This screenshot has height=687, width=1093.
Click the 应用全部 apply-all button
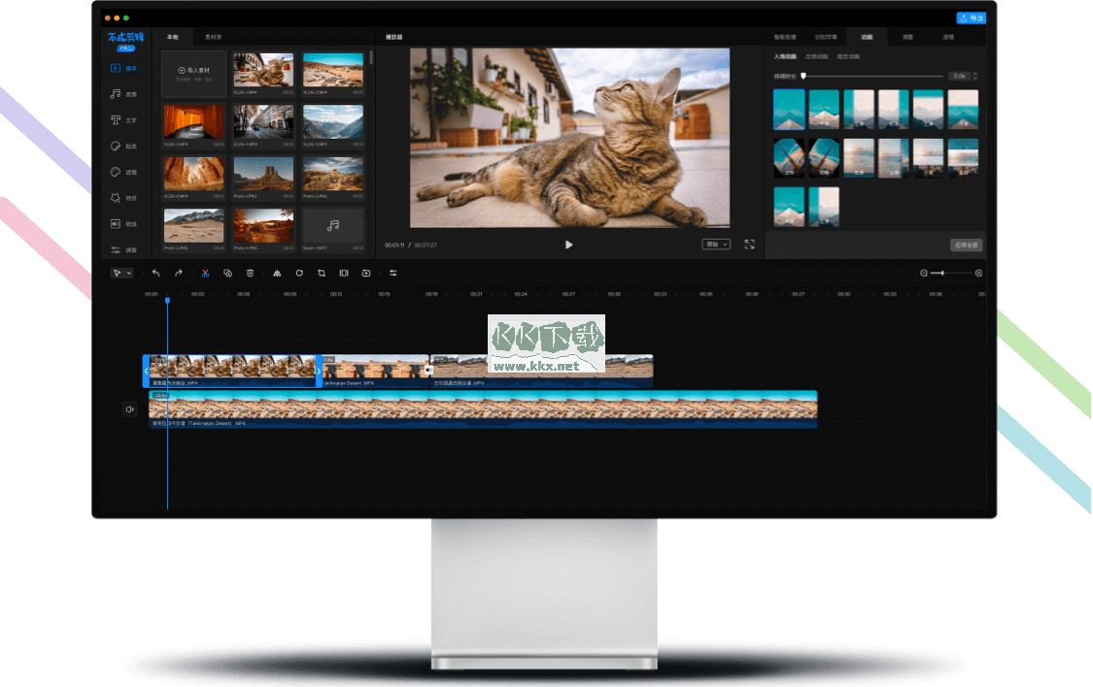[x=965, y=245]
